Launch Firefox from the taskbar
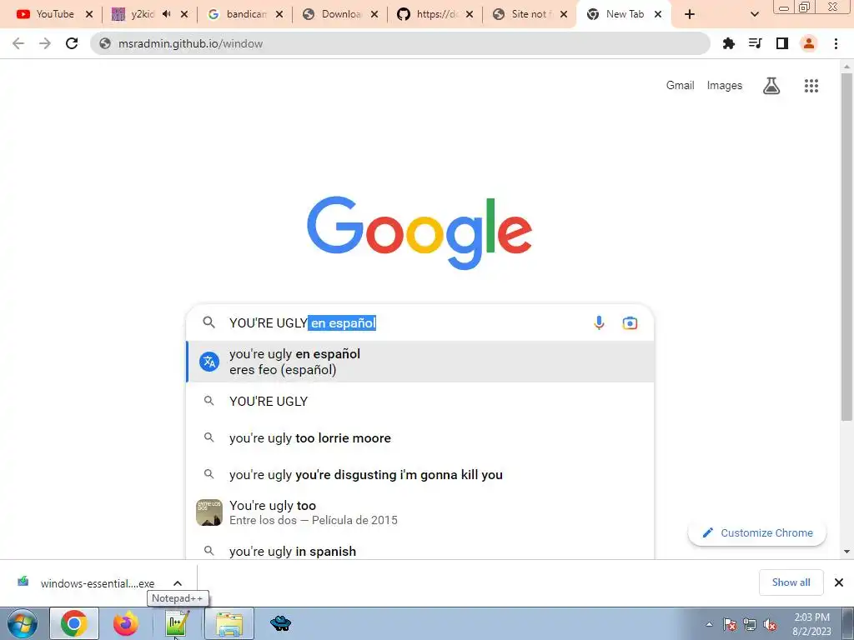 pos(126,623)
